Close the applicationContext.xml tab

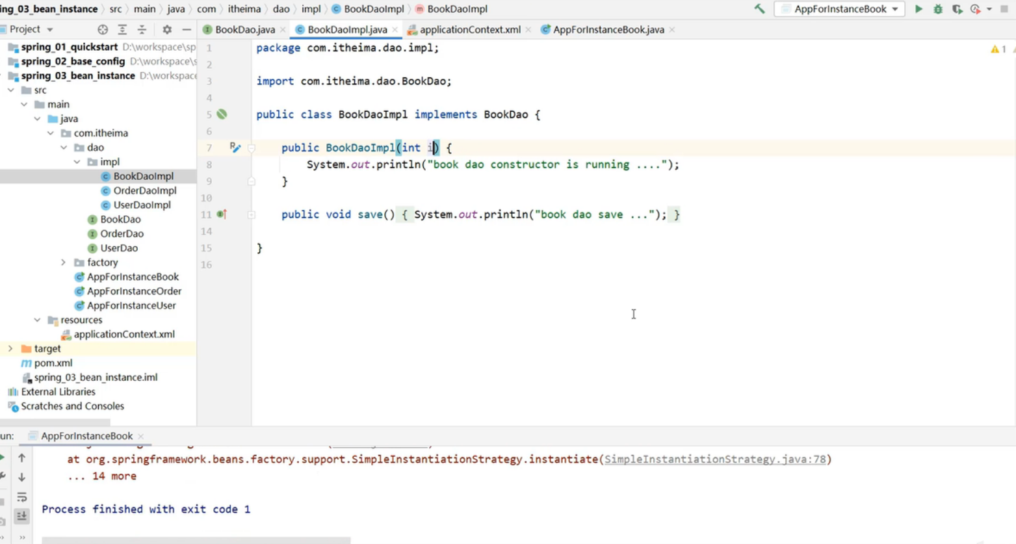point(528,30)
